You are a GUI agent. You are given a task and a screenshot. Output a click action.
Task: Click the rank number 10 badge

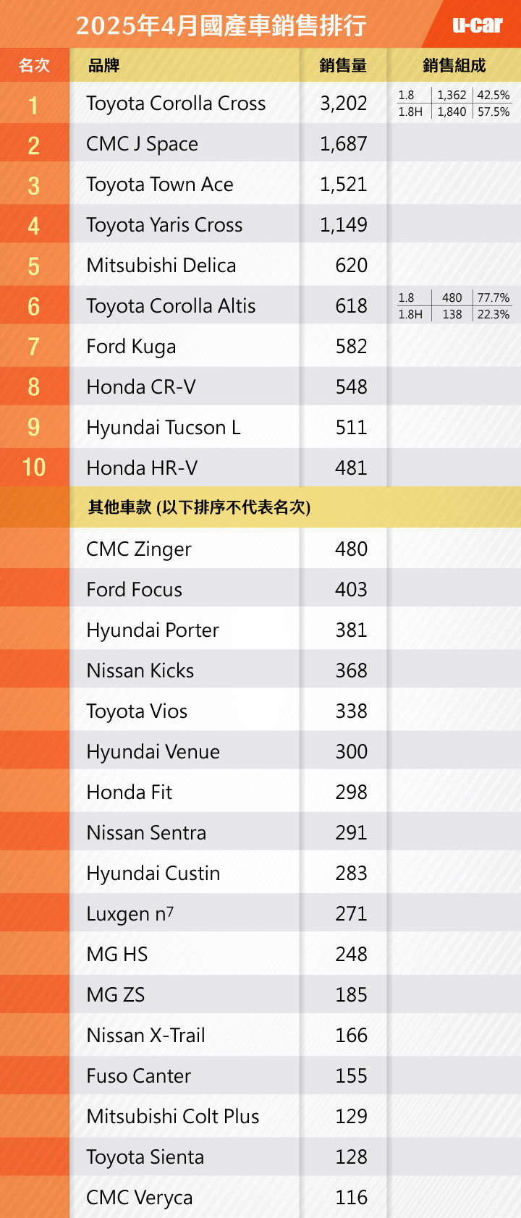click(x=34, y=468)
